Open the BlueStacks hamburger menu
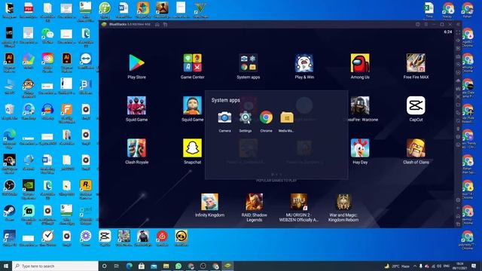 point(426,24)
